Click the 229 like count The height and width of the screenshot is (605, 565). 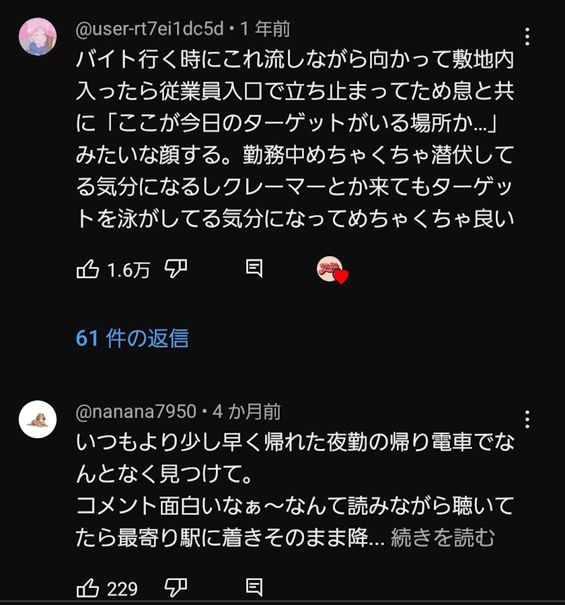pyautogui.click(x=122, y=590)
